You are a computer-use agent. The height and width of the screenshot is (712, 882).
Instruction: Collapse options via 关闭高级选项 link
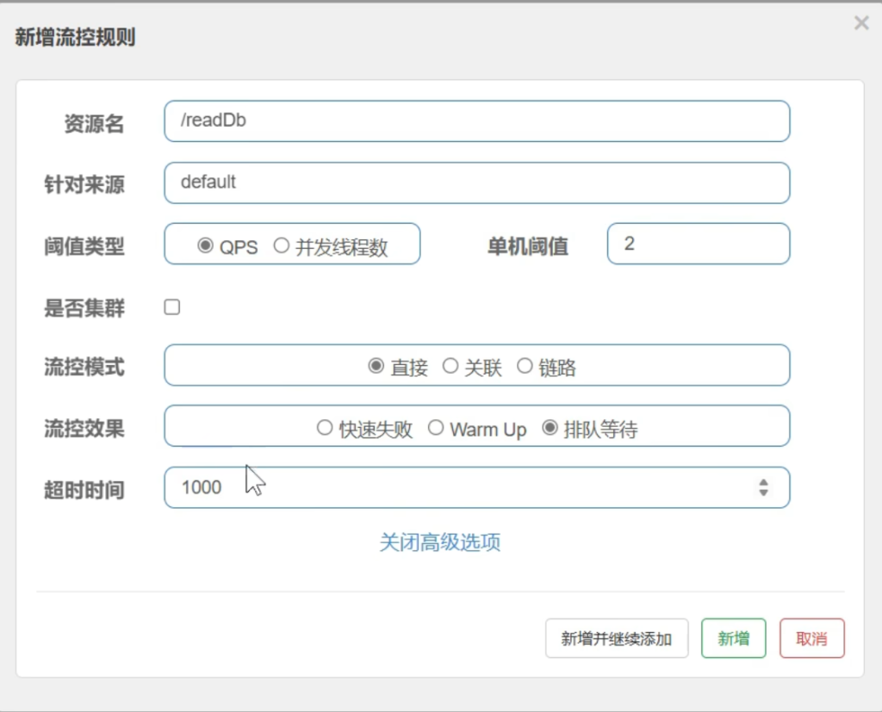click(x=440, y=542)
